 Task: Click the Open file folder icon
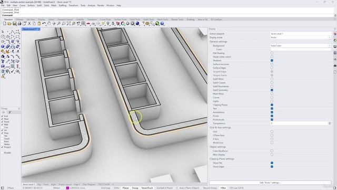coord(9,23)
